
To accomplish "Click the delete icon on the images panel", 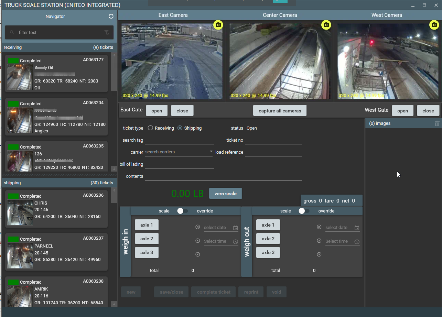I will pyautogui.click(x=437, y=123).
